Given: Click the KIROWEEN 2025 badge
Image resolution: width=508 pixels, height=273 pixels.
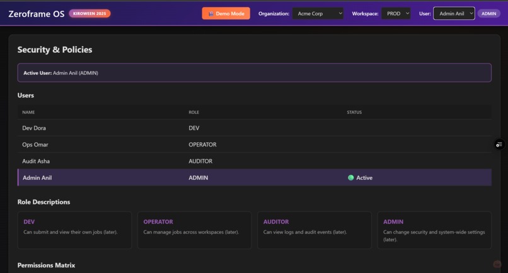Looking at the screenshot, I should [89, 14].
